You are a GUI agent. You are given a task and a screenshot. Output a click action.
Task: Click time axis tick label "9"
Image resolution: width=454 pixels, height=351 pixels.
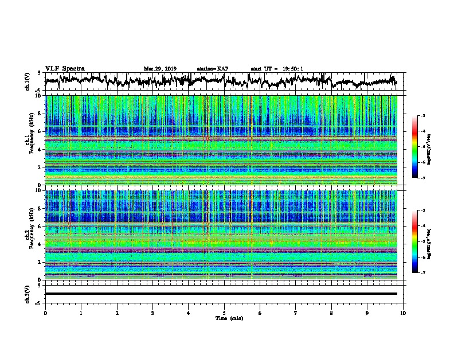(x=367, y=313)
